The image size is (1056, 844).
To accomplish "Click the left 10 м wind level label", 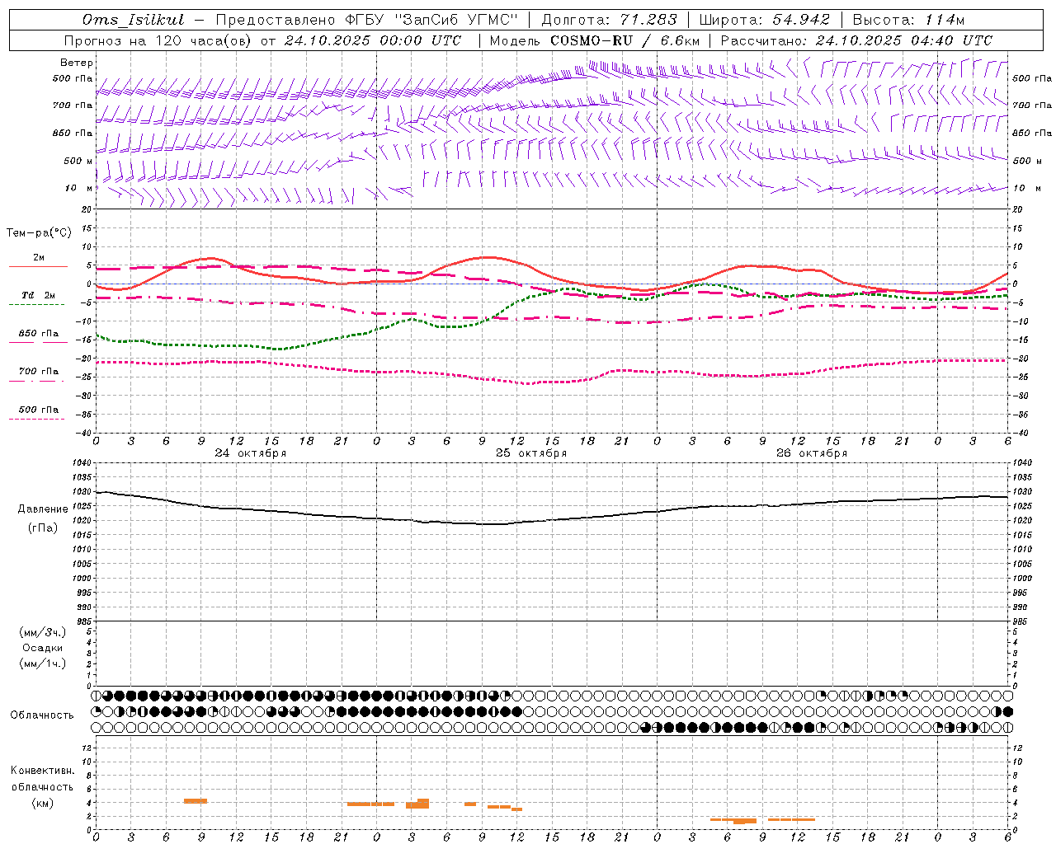I will point(78,188).
